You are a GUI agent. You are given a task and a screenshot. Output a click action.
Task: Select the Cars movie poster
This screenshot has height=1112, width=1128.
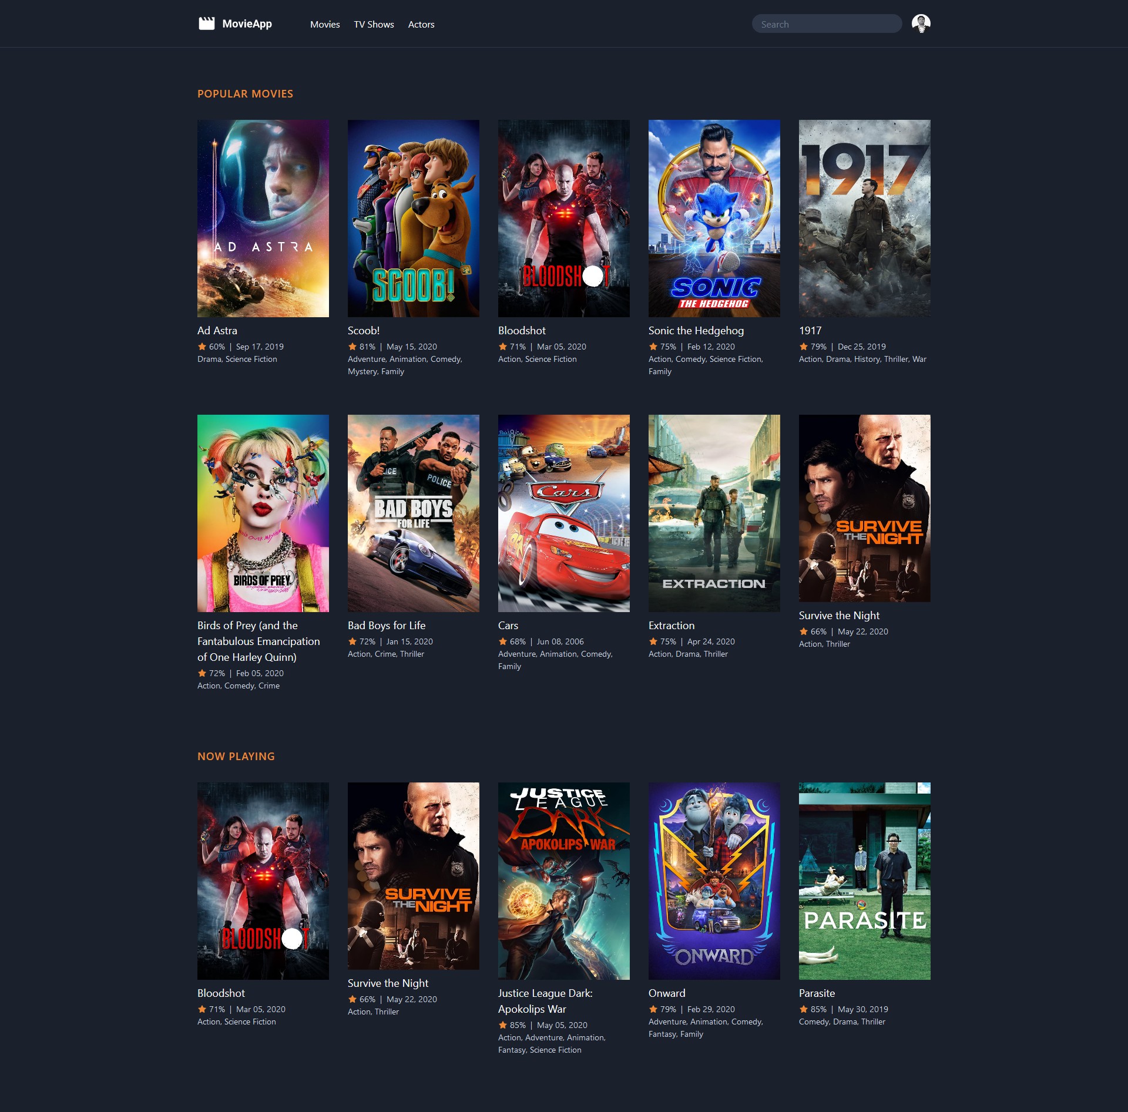(x=563, y=513)
